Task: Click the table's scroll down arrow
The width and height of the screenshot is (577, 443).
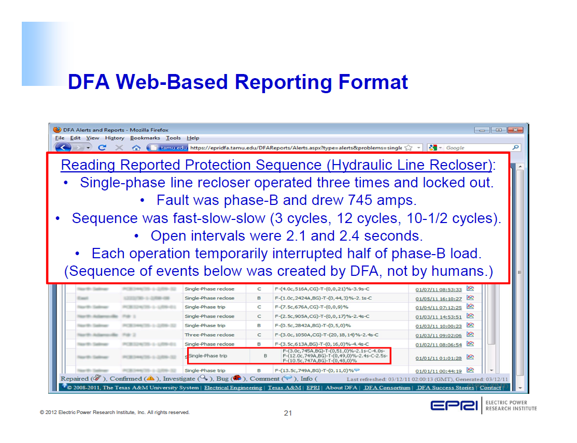Action: pos(491,371)
